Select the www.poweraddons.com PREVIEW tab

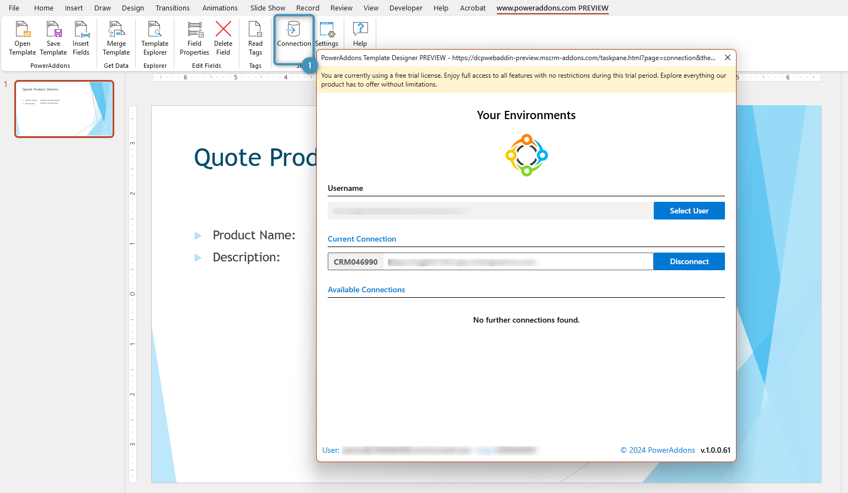click(x=552, y=8)
